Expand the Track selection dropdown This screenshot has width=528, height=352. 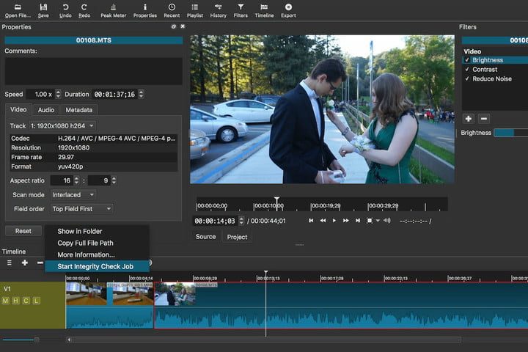tap(62, 126)
